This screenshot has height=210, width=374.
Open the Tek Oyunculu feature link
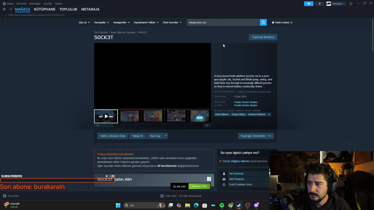236,174
